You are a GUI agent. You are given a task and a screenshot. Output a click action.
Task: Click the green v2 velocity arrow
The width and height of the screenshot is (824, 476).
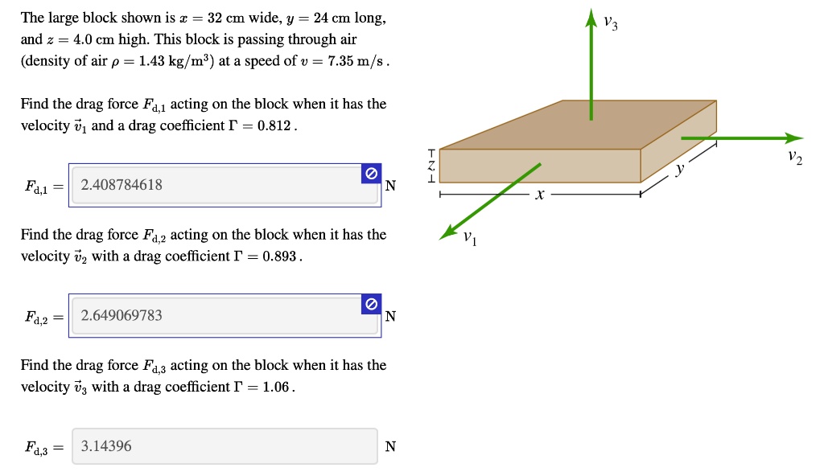click(x=742, y=138)
